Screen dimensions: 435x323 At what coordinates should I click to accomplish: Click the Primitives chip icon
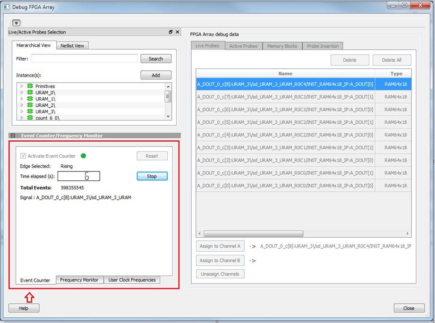point(30,86)
